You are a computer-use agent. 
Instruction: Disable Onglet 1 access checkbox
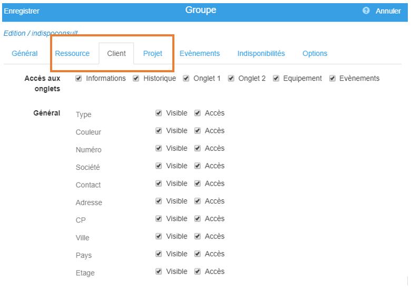(x=186, y=78)
